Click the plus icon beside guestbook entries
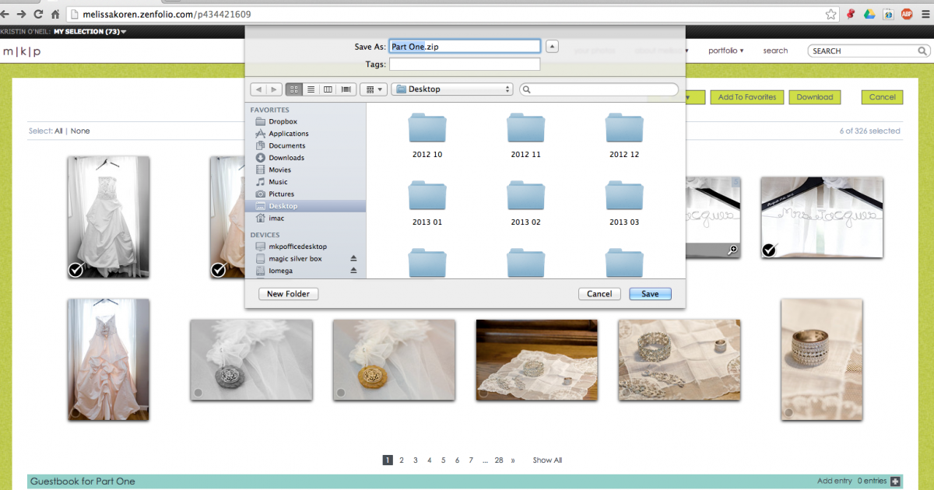Image resolution: width=934 pixels, height=490 pixels. [x=895, y=481]
